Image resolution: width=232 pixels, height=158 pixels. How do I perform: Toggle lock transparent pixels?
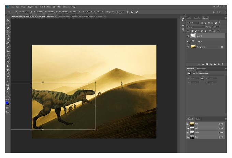(x=192, y=31)
